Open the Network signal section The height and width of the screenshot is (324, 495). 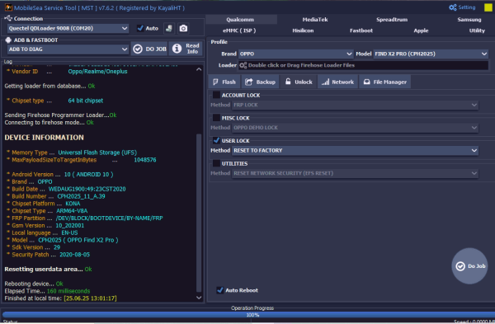(x=337, y=82)
